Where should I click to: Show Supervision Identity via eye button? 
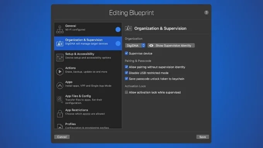click(171, 46)
